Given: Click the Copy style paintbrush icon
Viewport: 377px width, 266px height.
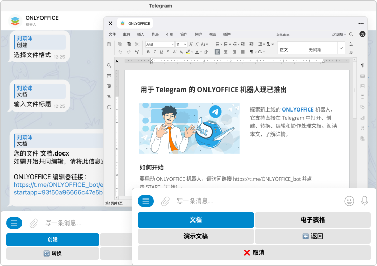Looking at the screenshot, I should (137, 52).
